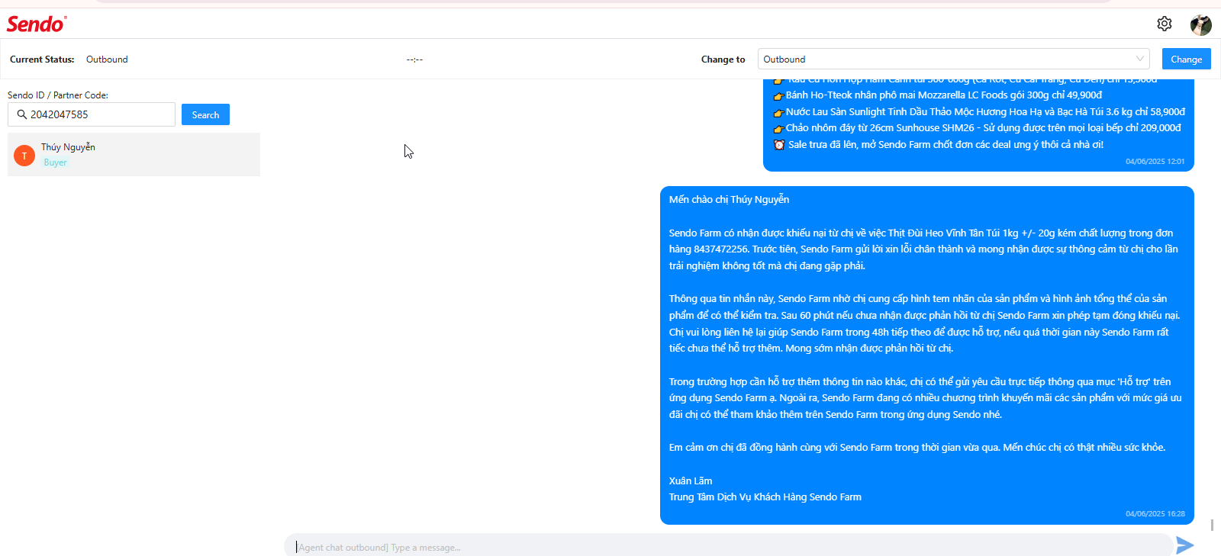This screenshot has height=556, width=1221.
Task: Click pointing hand emoji before Bánh Ho-Tteok
Action: point(779,96)
